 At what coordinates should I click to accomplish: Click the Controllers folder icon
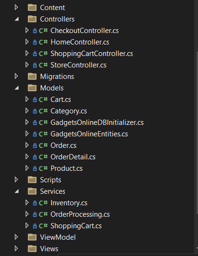[x=32, y=19]
